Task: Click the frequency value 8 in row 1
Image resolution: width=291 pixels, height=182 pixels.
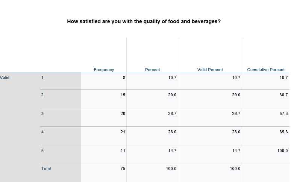Action: coord(124,78)
